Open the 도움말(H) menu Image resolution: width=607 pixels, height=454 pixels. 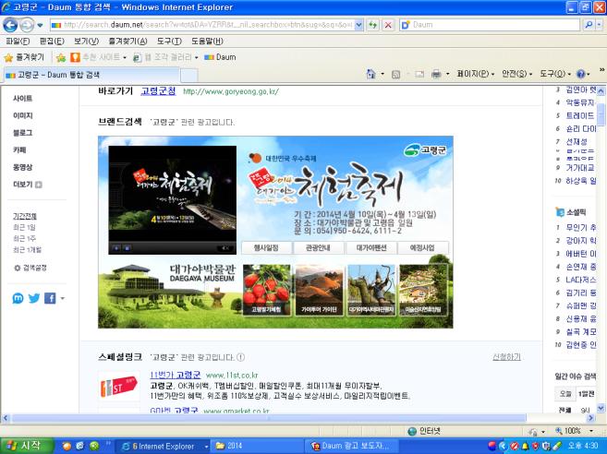click(x=207, y=42)
